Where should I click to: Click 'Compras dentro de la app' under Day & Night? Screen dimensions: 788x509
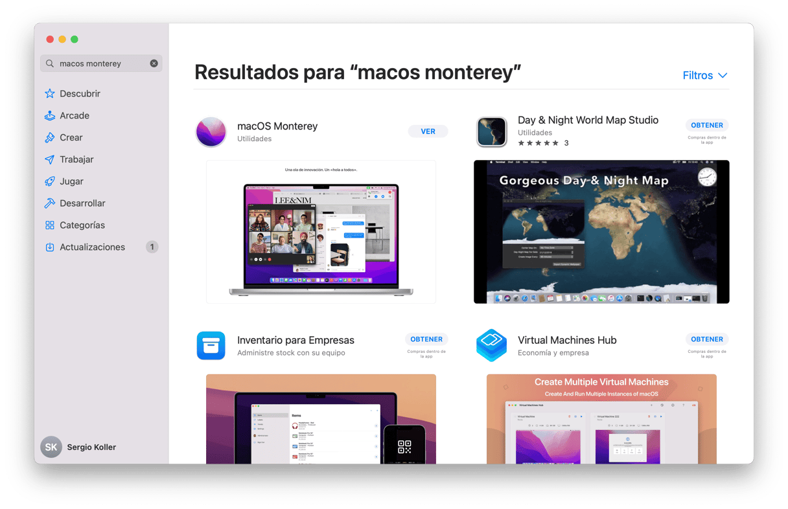coord(707,140)
